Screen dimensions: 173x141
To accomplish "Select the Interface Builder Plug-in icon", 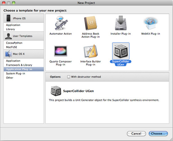I will pos(91,51).
